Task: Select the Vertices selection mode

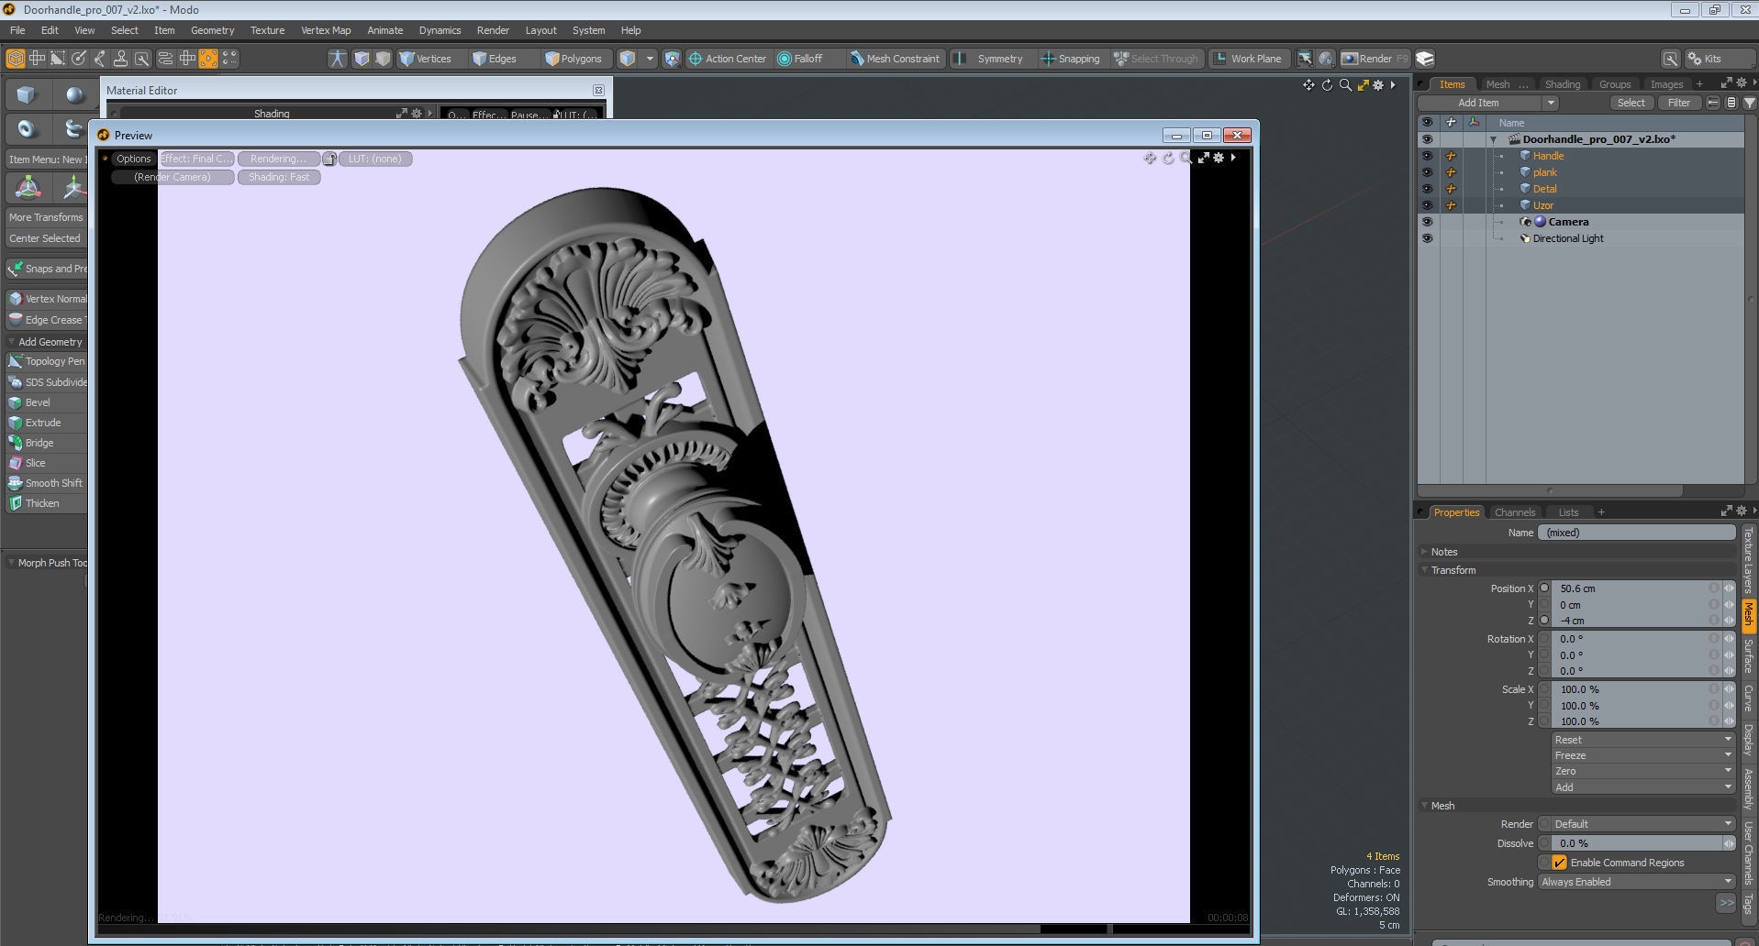Action: pyautogui.click(x=425, y=59)
